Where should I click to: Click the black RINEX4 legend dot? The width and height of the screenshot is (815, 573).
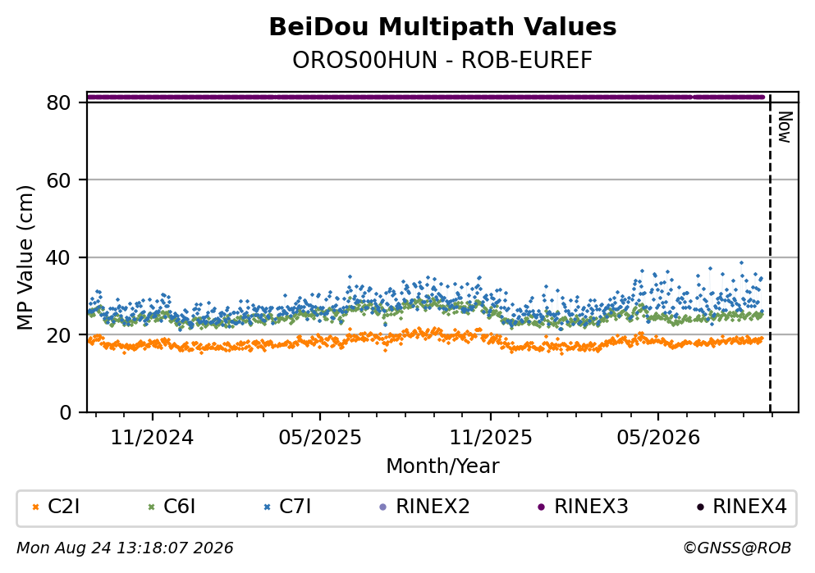pos(700,507)
